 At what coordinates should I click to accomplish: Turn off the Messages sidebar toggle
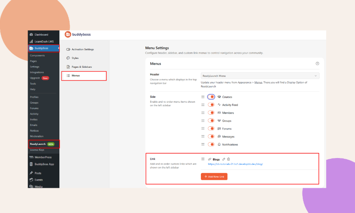click(211, 136)
